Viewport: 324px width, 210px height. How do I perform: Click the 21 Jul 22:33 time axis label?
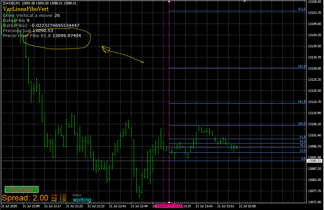pos(96,206)
